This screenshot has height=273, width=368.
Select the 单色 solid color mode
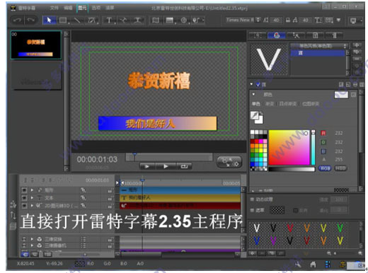(x=255, y=104)
